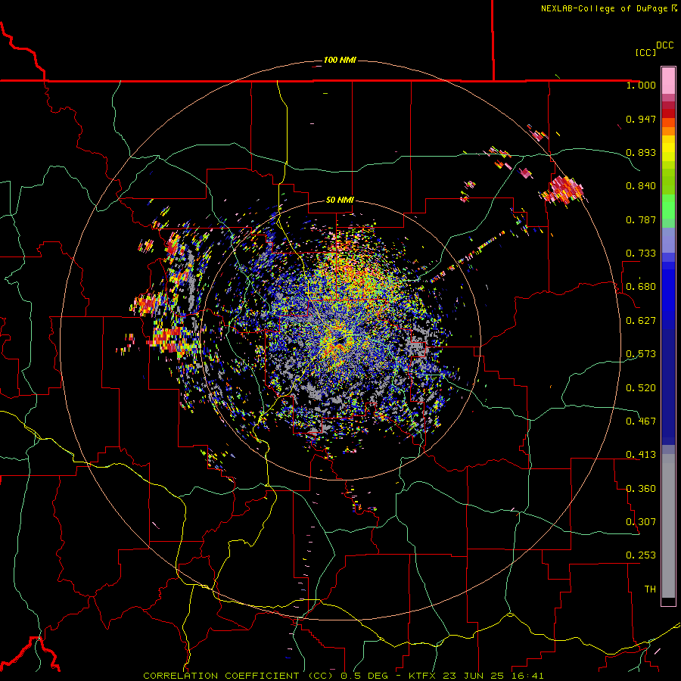
Task: Click the 0.253 color scale value
Action: [641, 555]
